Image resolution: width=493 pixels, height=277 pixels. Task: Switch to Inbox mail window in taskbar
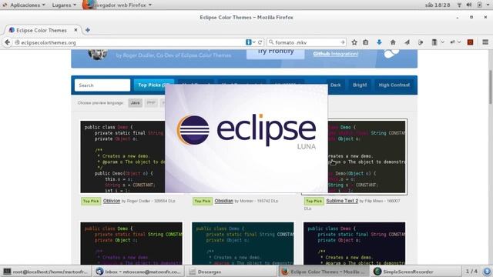[x=139, y=272]
